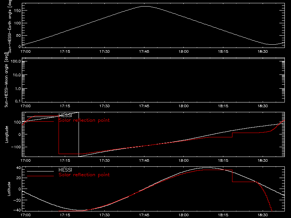
Task: Click 17:45 time label under Latitude plot
Action: [144, 215]
